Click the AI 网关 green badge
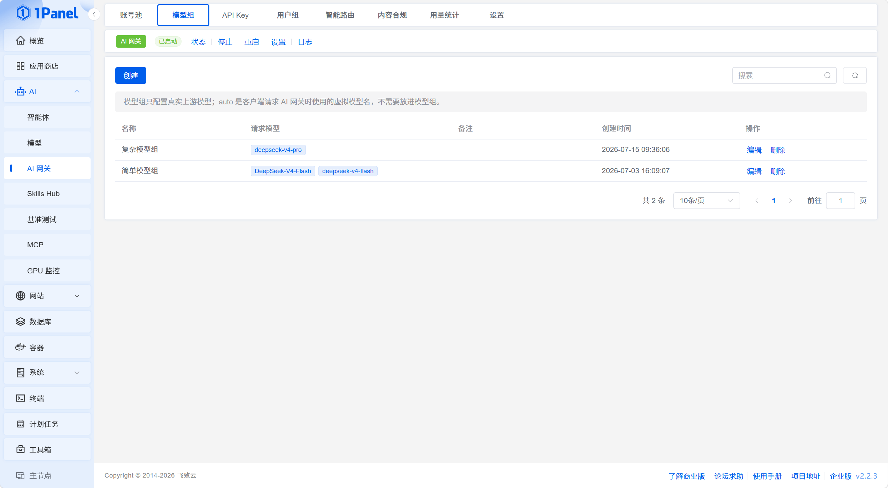The width and height of the screenshot is (888, 488). [131, 41]
